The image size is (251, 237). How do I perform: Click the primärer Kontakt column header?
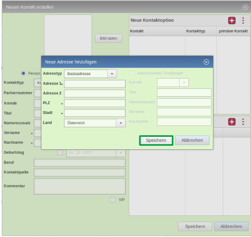click(233, 31)
